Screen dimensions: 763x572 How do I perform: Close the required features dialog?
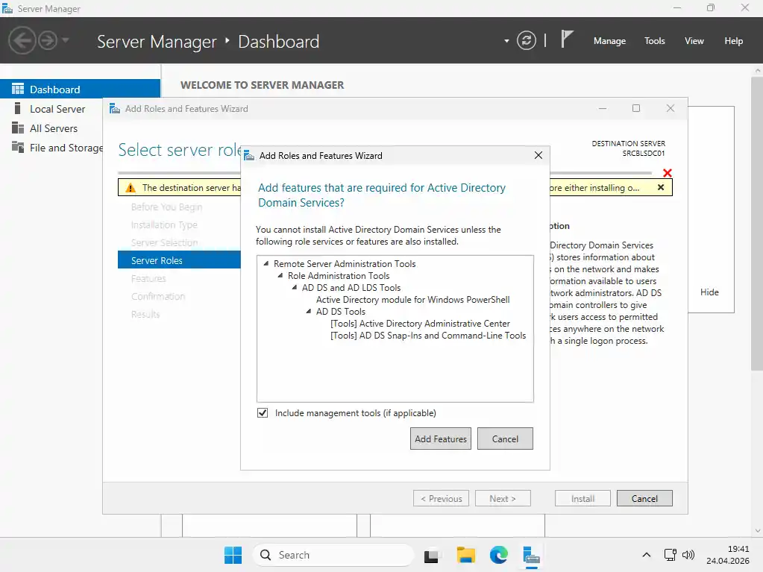(539, 155)
